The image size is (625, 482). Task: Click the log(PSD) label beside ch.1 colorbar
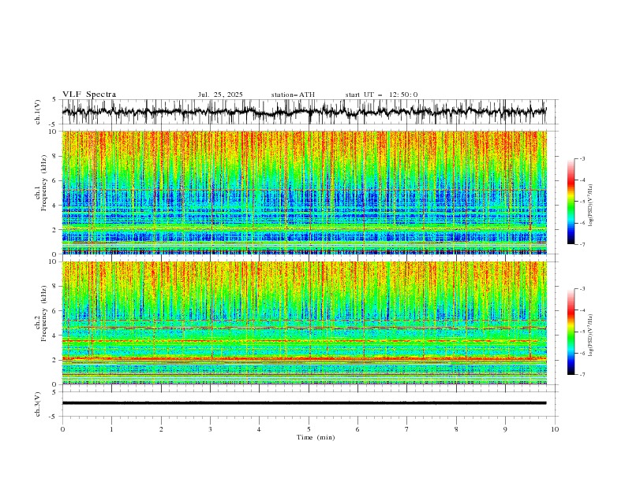pos(591,206)
